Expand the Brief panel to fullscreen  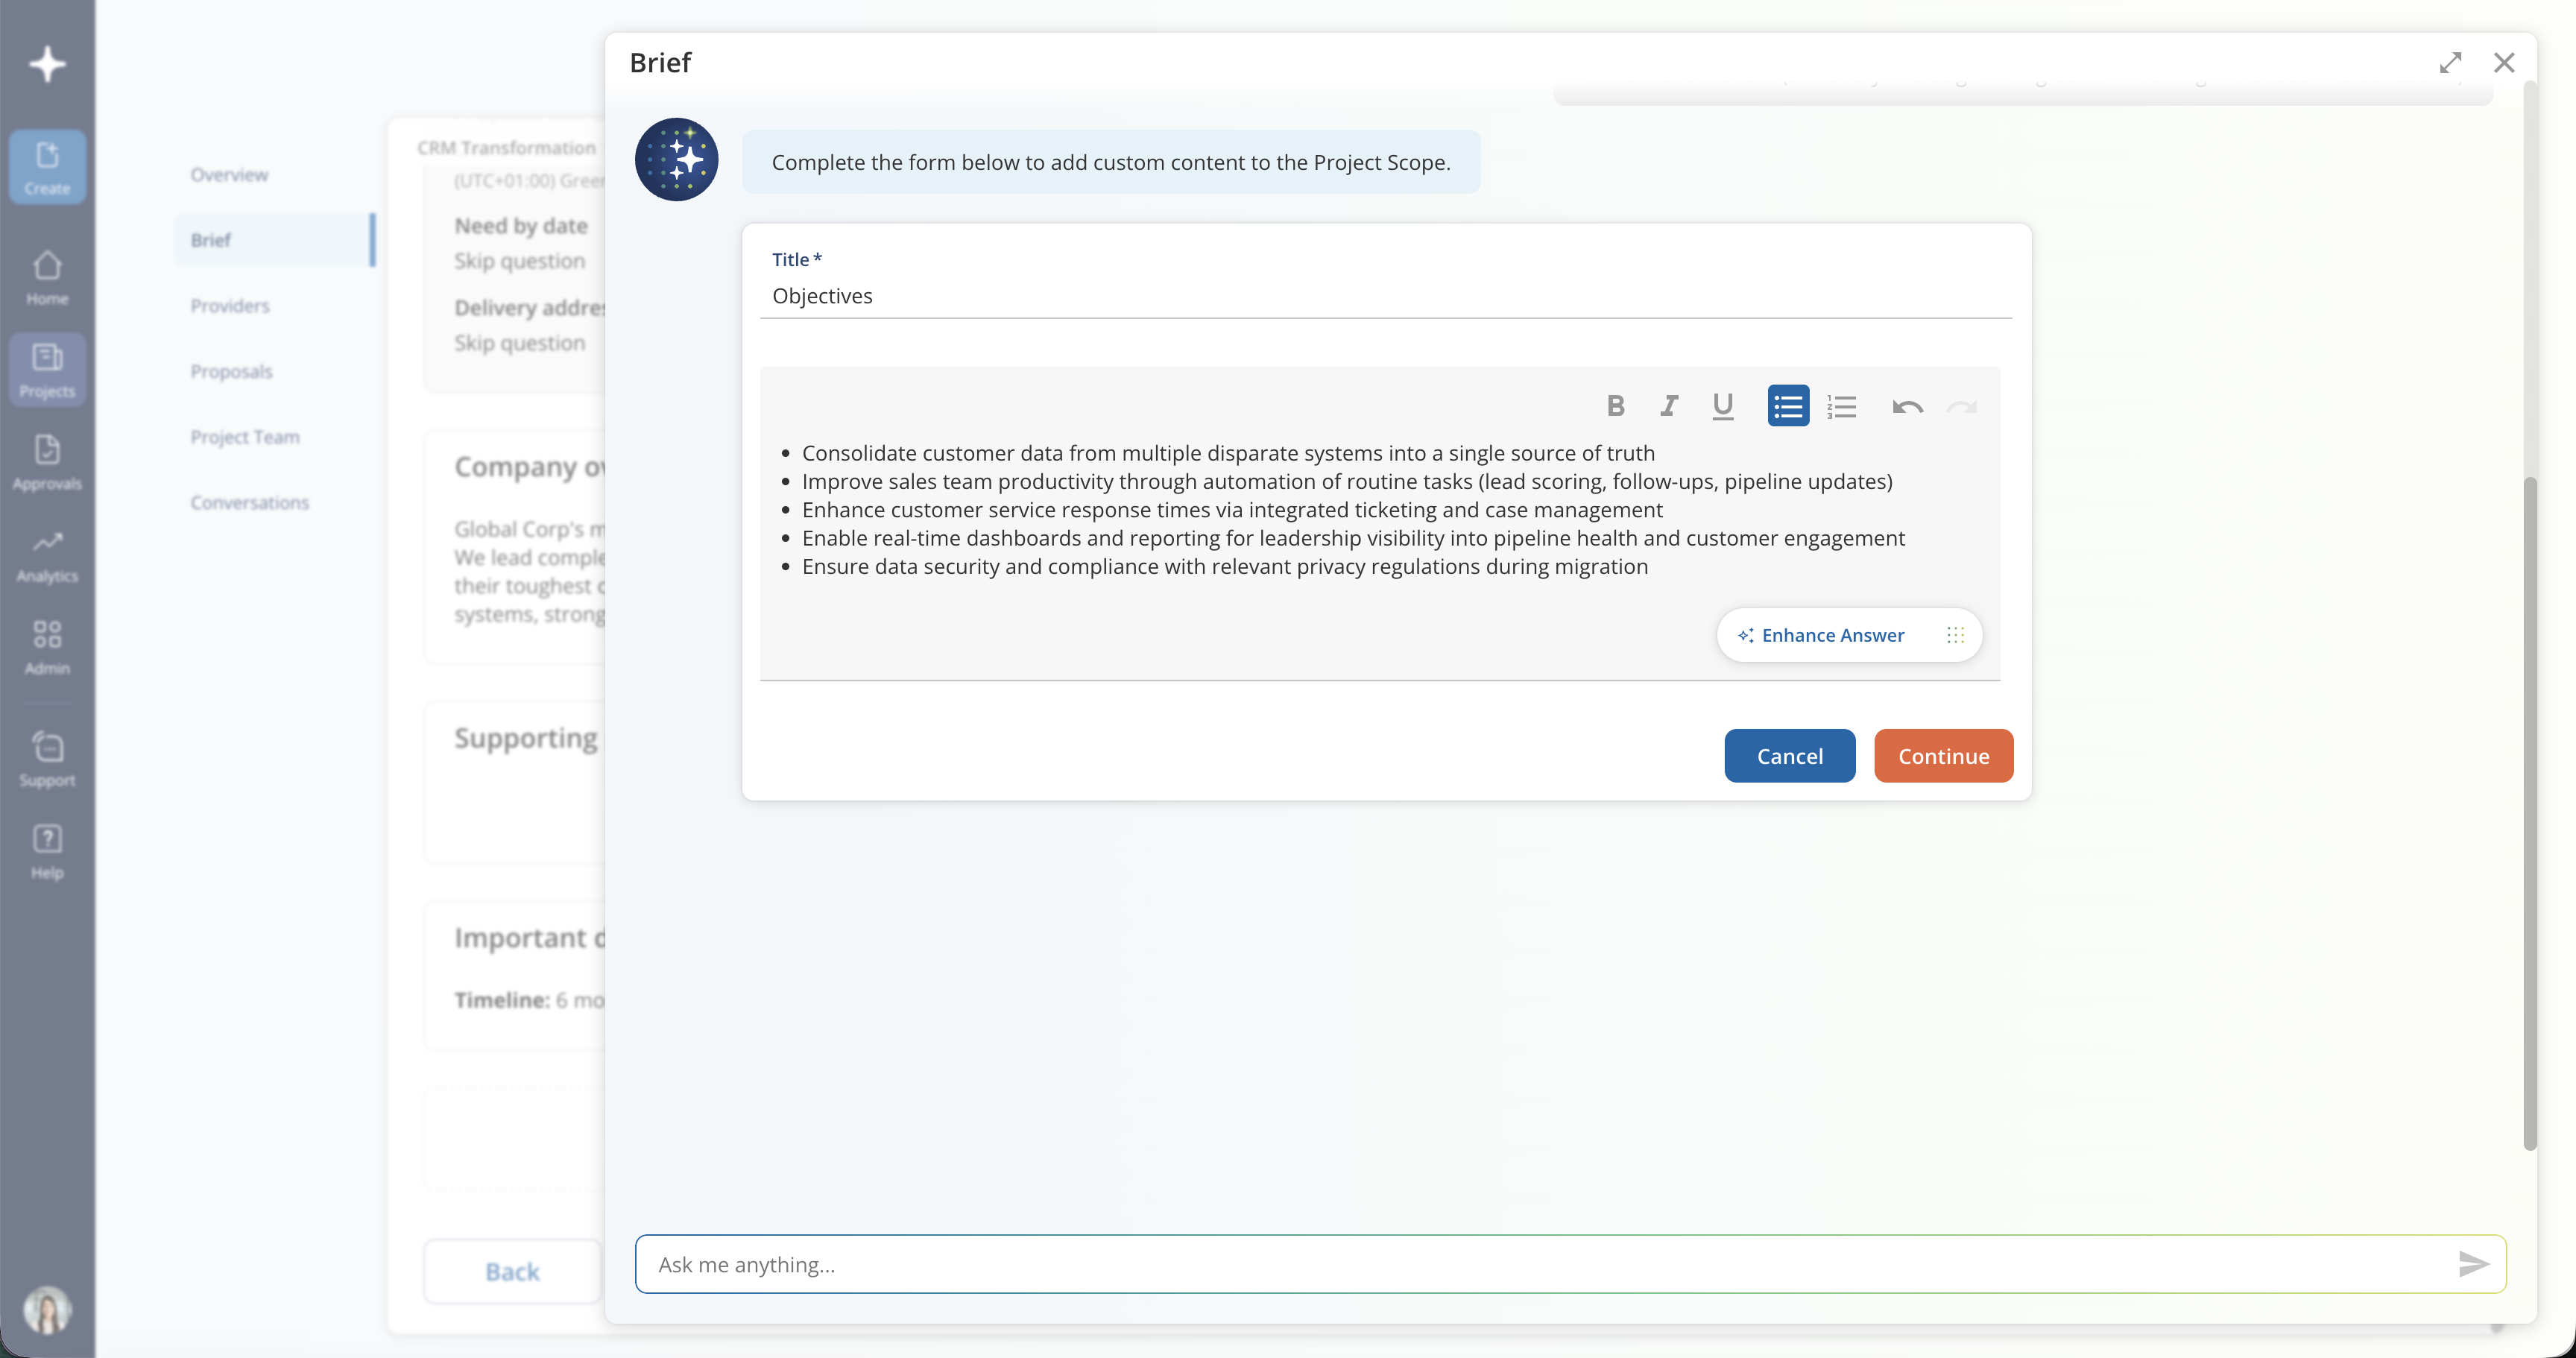2450,63
